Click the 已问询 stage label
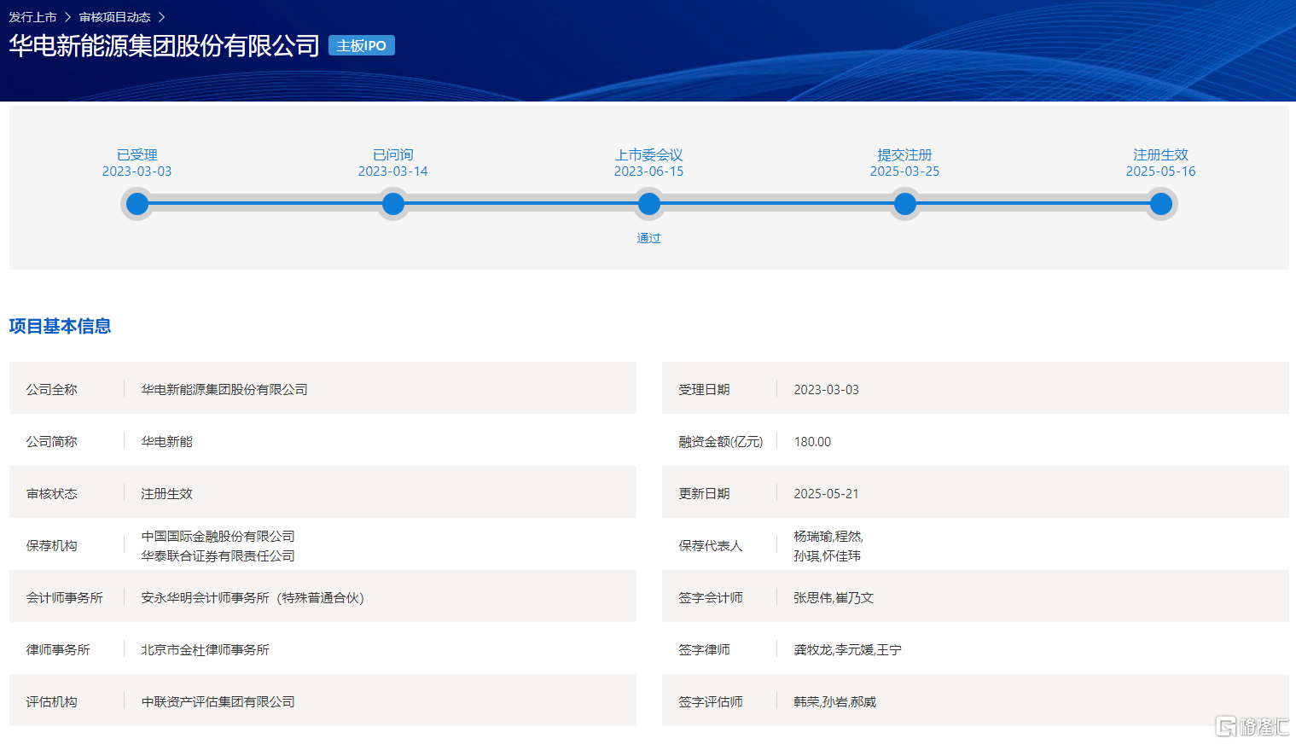The image size is (1296, 744). [393, 154]
